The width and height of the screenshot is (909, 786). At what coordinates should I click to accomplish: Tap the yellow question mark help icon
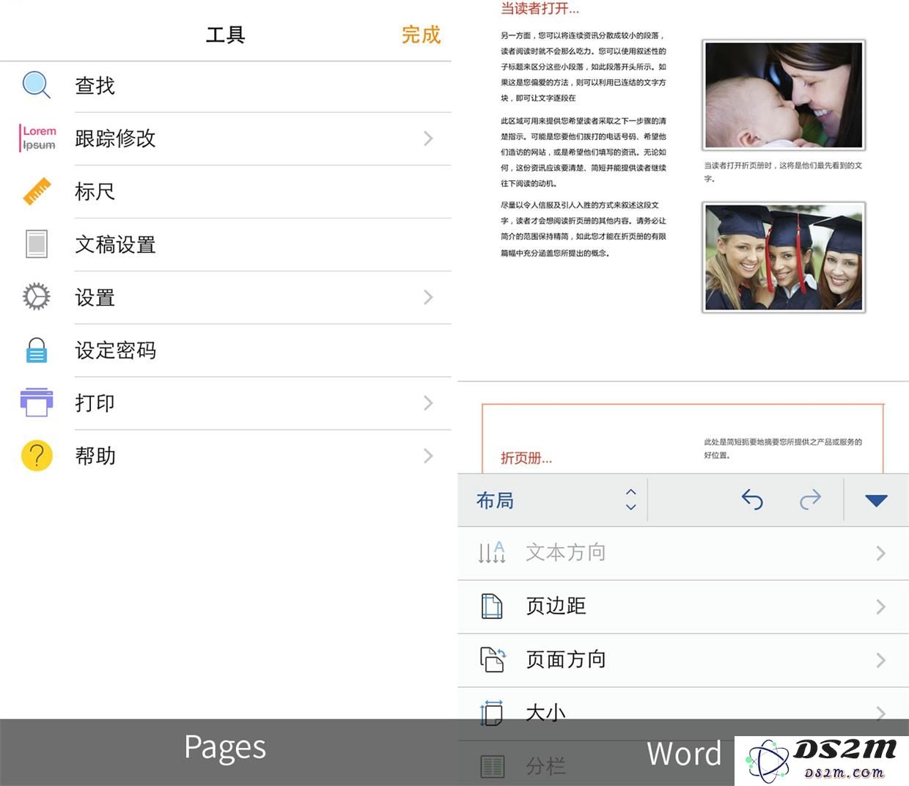point(37,455)
